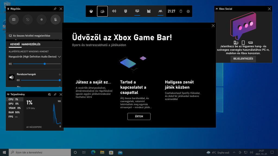Launch Microsoft Edge from the taskbar
278x156 pixels.
coord(93,152)
